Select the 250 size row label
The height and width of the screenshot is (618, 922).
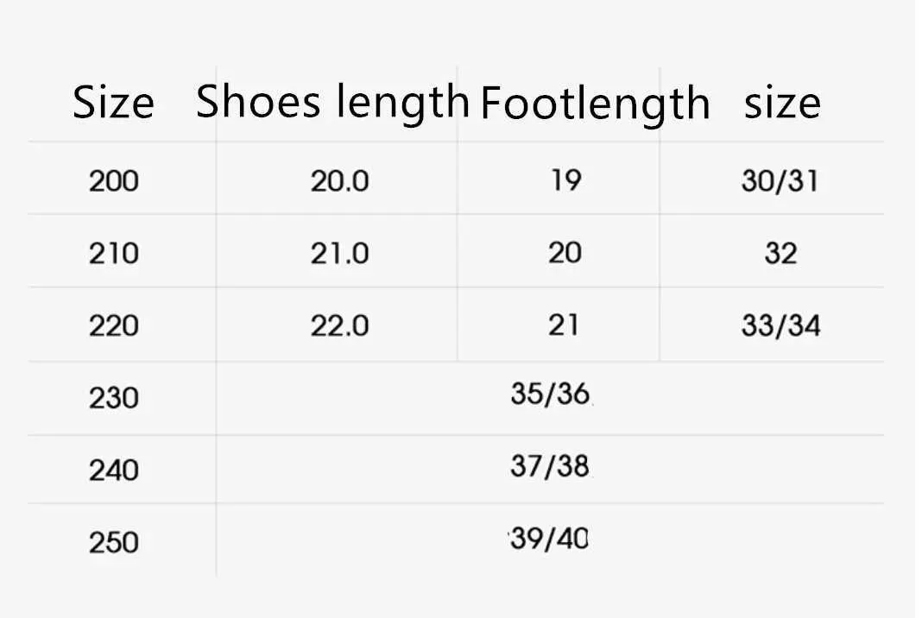[113, 542]
